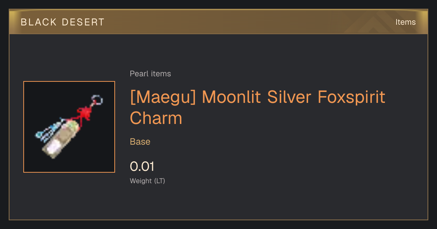Go to the Items section label

tap(405, 22)
